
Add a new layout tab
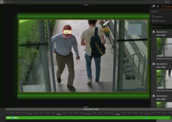[6, 2]
